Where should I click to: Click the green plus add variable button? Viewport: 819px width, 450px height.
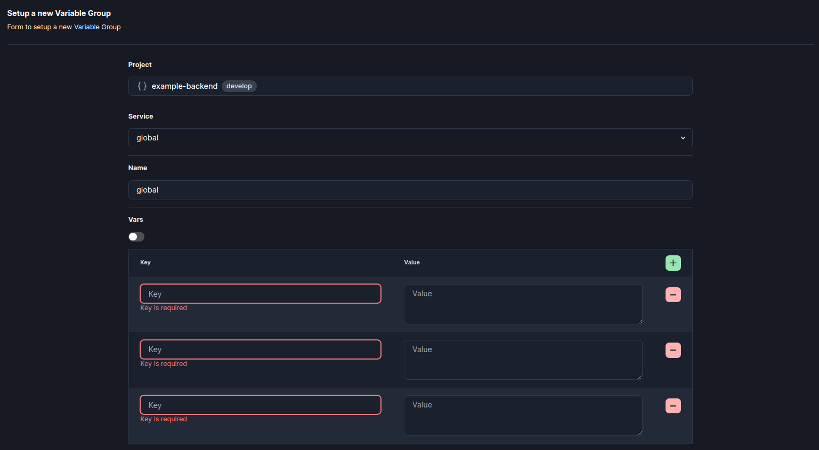click(x=673, y=263)
